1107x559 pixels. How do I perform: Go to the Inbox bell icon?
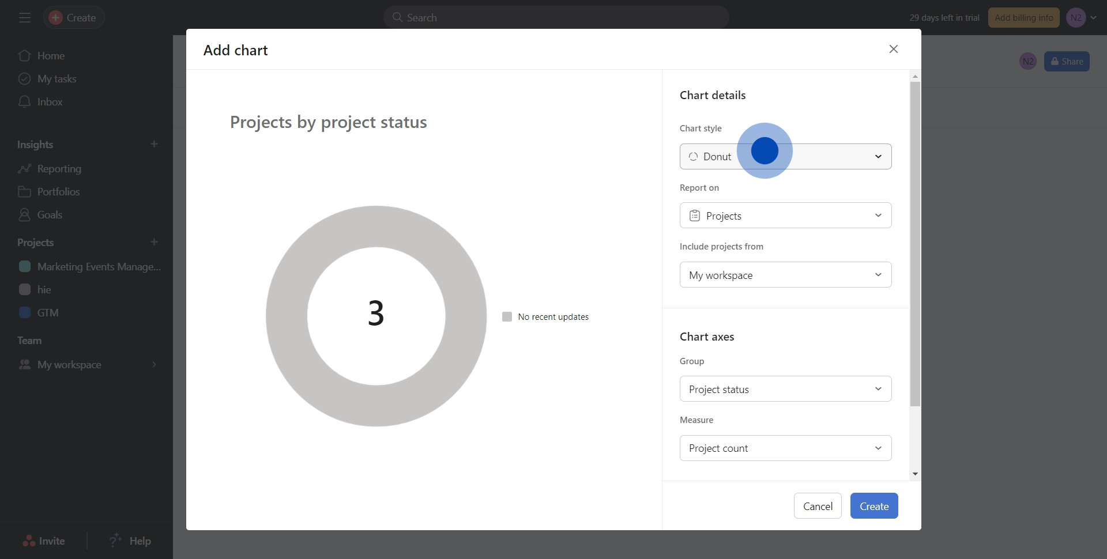click(x=24, y=102)
